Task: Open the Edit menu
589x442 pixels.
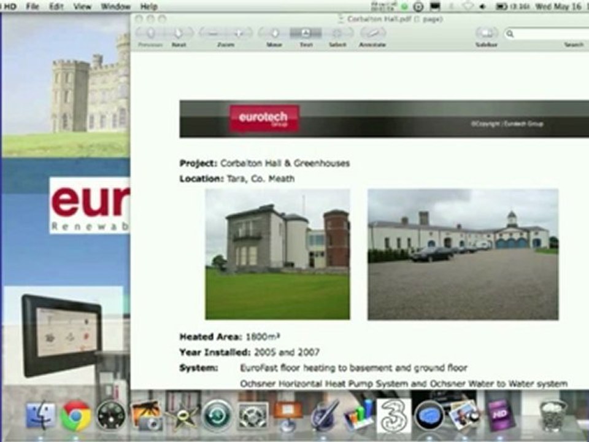Action: (x=56, y=6)
